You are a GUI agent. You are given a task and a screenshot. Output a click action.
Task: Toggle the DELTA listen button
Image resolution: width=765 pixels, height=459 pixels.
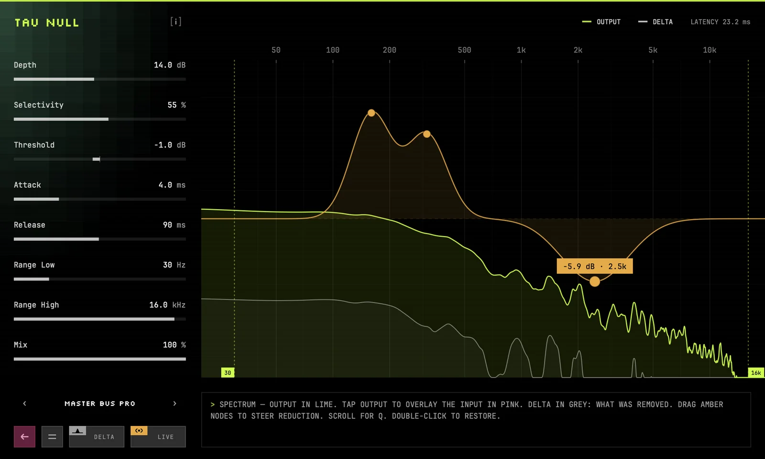(x=97, y=437)
